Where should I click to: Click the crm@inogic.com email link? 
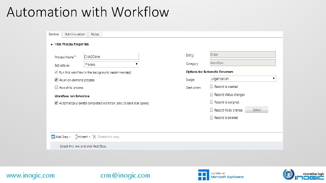click(x=125, y=176)
